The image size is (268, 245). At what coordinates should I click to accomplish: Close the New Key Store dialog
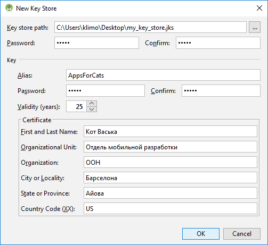coord(259,8)
